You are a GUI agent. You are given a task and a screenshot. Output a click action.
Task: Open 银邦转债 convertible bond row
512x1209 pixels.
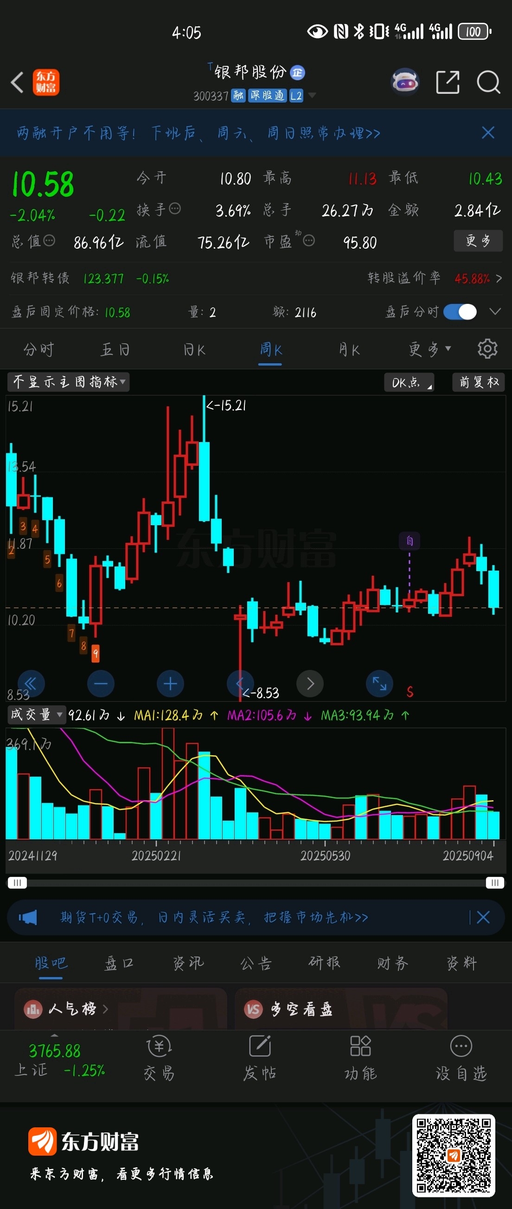(x=90, y=278)
